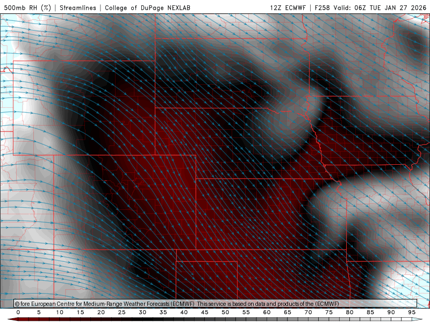The image size is (430, 322).
Task: Click the colorbar label "55"
Action: (246, 312)
